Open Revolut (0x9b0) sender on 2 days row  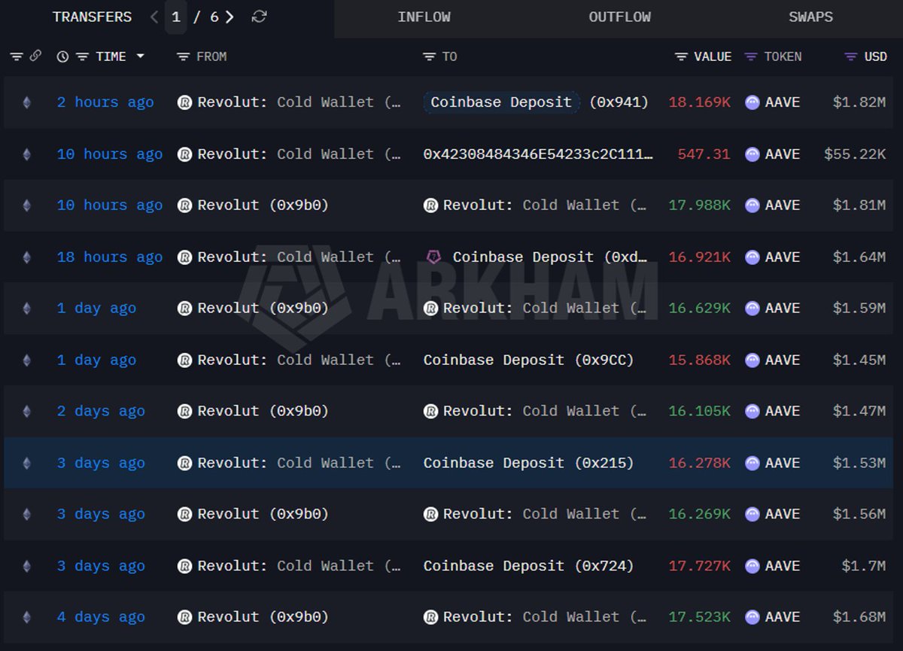pos(263,411)
